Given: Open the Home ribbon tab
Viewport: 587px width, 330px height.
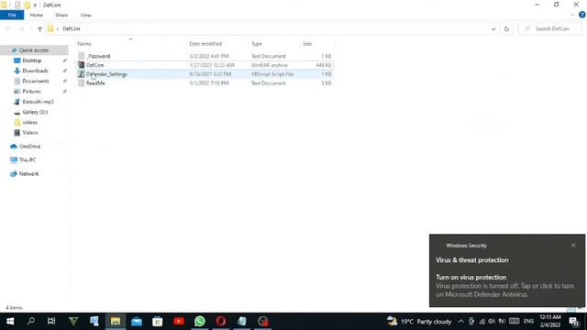Looking at the screenshot, I should [37, 15].
